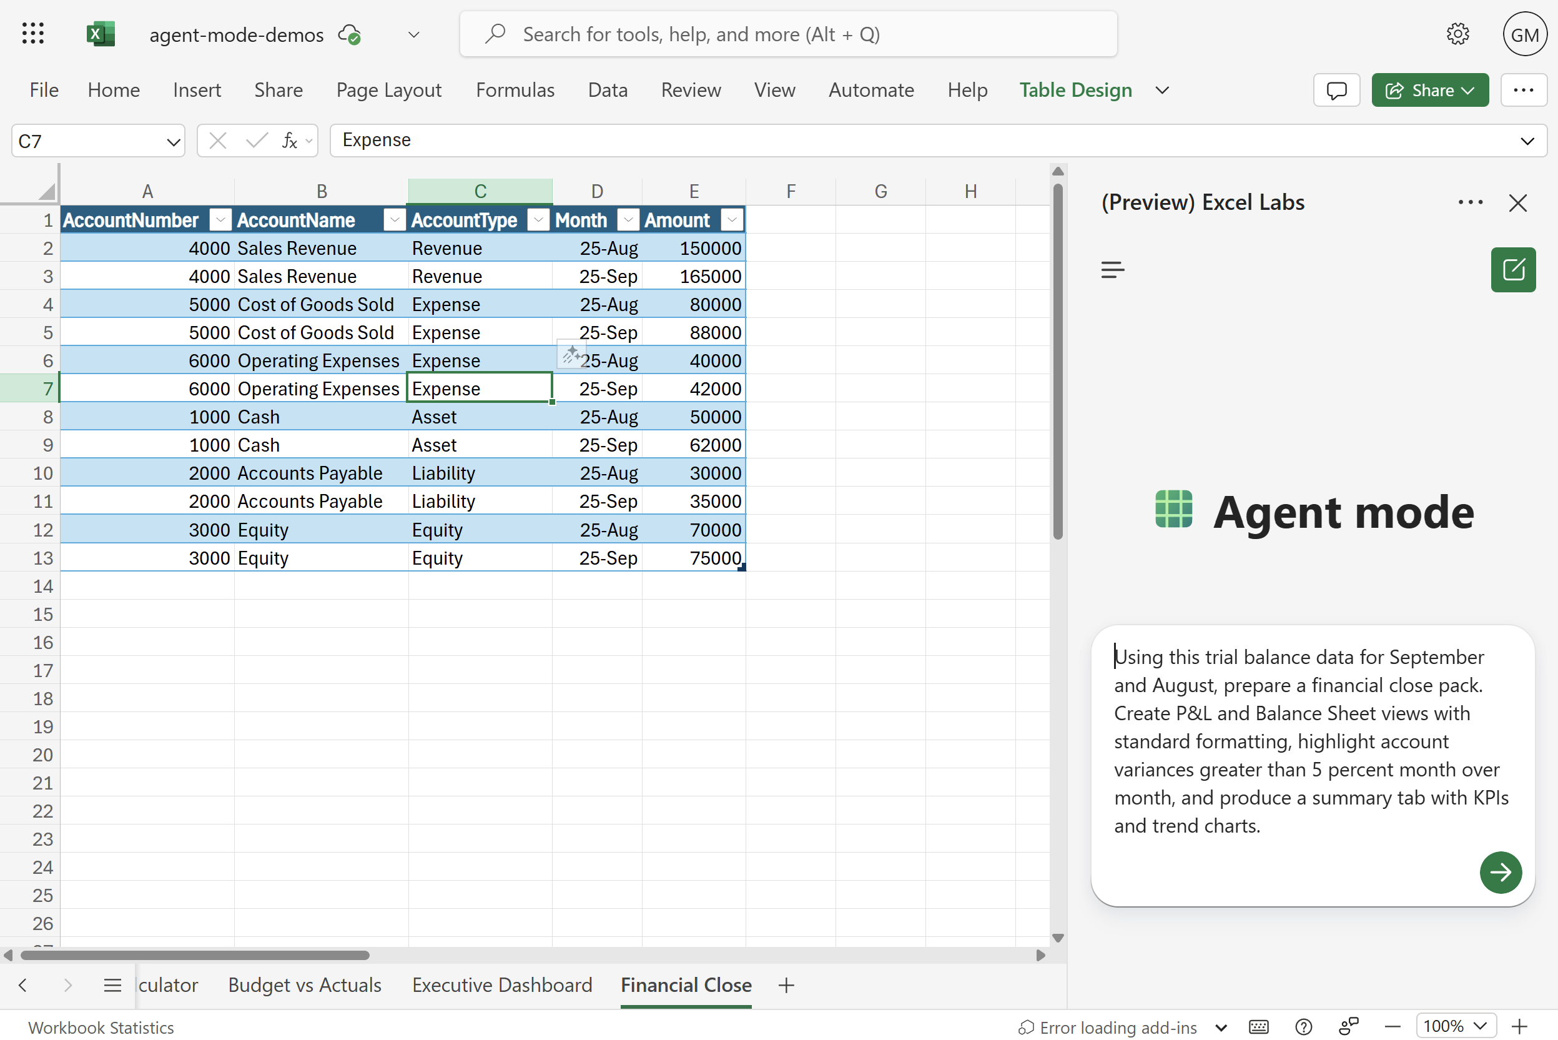Open the Excel Labs conversation list menu
This screenshot has height=1040, width=1558.
[1113, 270]
